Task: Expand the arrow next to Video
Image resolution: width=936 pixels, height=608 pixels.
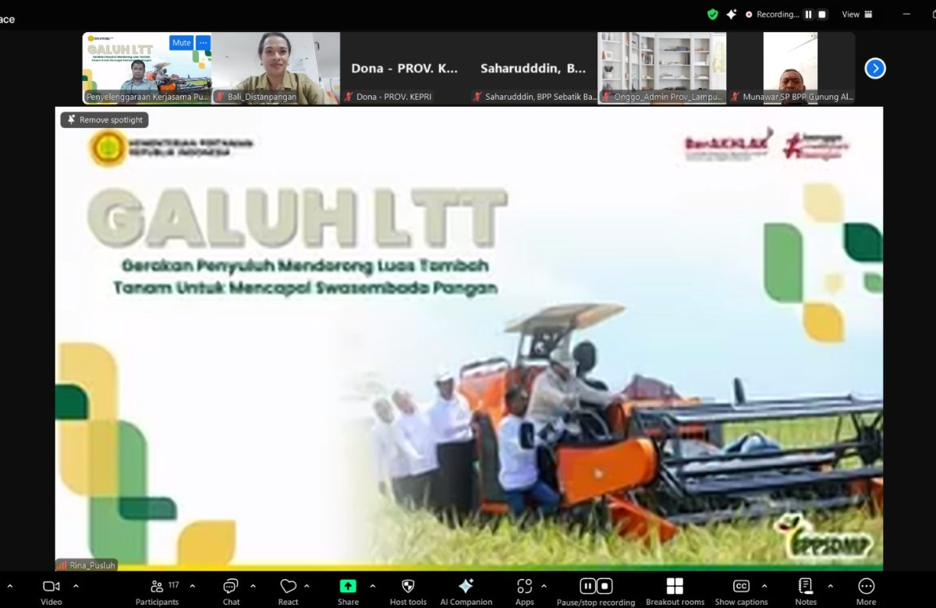Action: pyautogui.click(x=76, y=586)
